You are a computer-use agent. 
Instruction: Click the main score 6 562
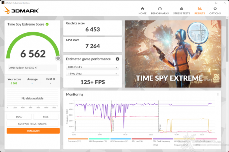pyautogui.click(x=33, y=54)
